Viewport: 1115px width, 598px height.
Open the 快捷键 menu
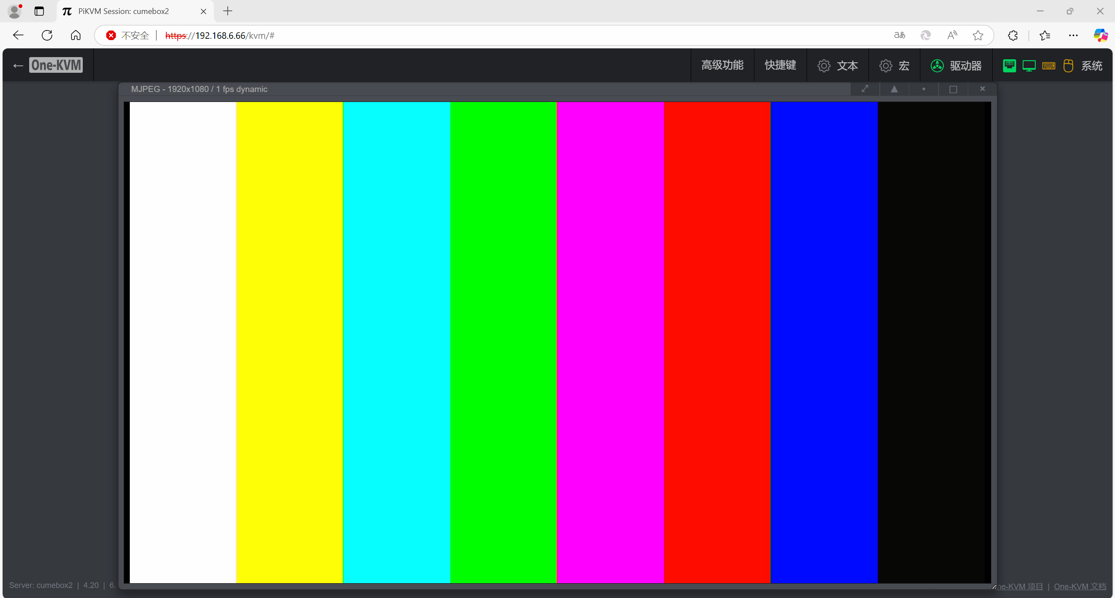780,65
